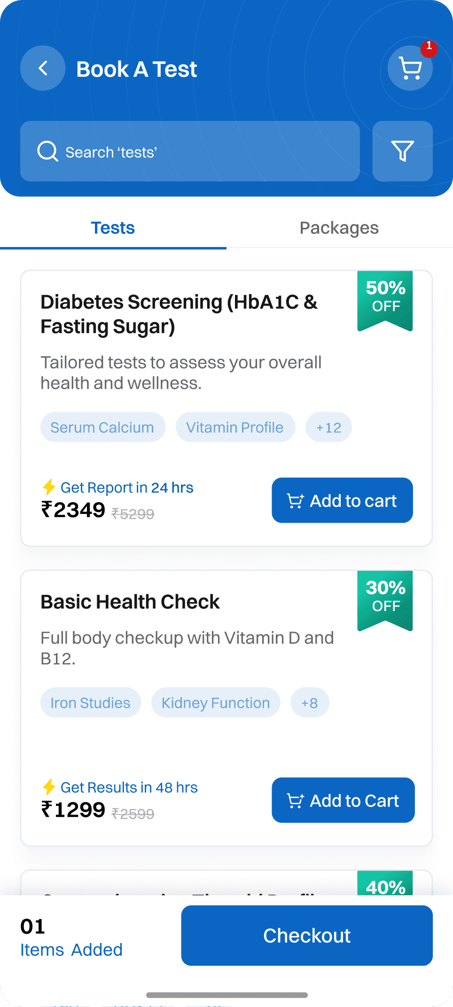Image resolution: width=453 pixels, height=1007 pixels.
Task: Switch to the Packages tab
Action: [339, 228]
